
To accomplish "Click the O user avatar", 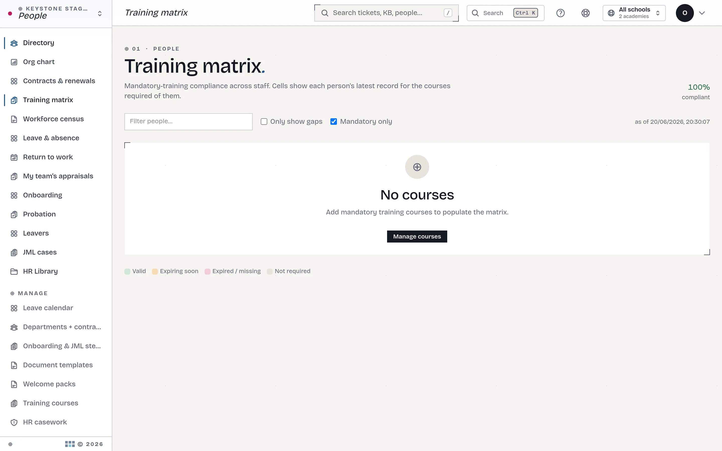I will pos(685,13).
